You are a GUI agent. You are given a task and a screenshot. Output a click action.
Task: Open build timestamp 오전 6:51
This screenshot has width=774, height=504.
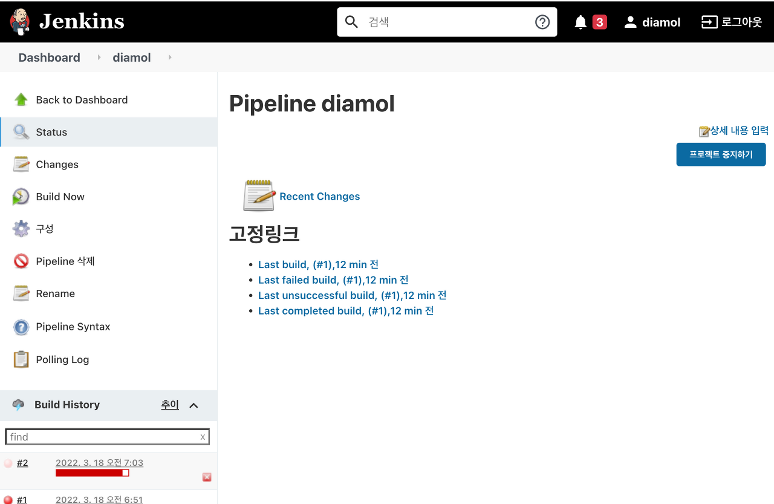99,500
